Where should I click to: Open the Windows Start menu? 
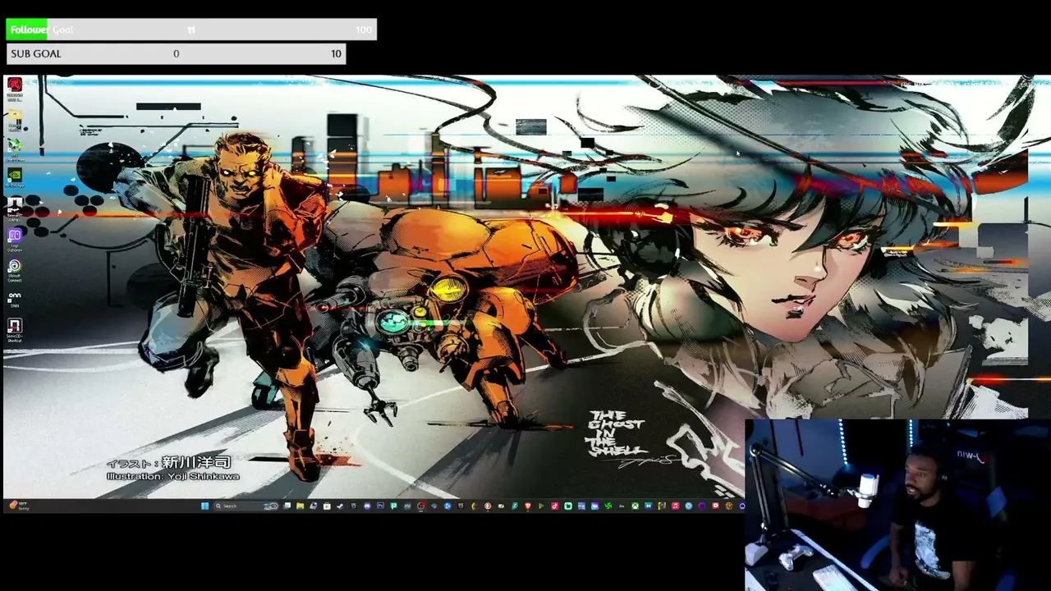pyautogui.click(x=205, y=506)
